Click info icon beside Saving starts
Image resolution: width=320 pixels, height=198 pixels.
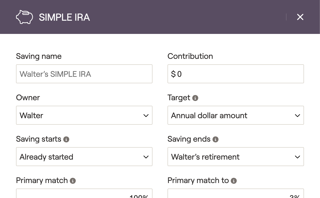66,139
